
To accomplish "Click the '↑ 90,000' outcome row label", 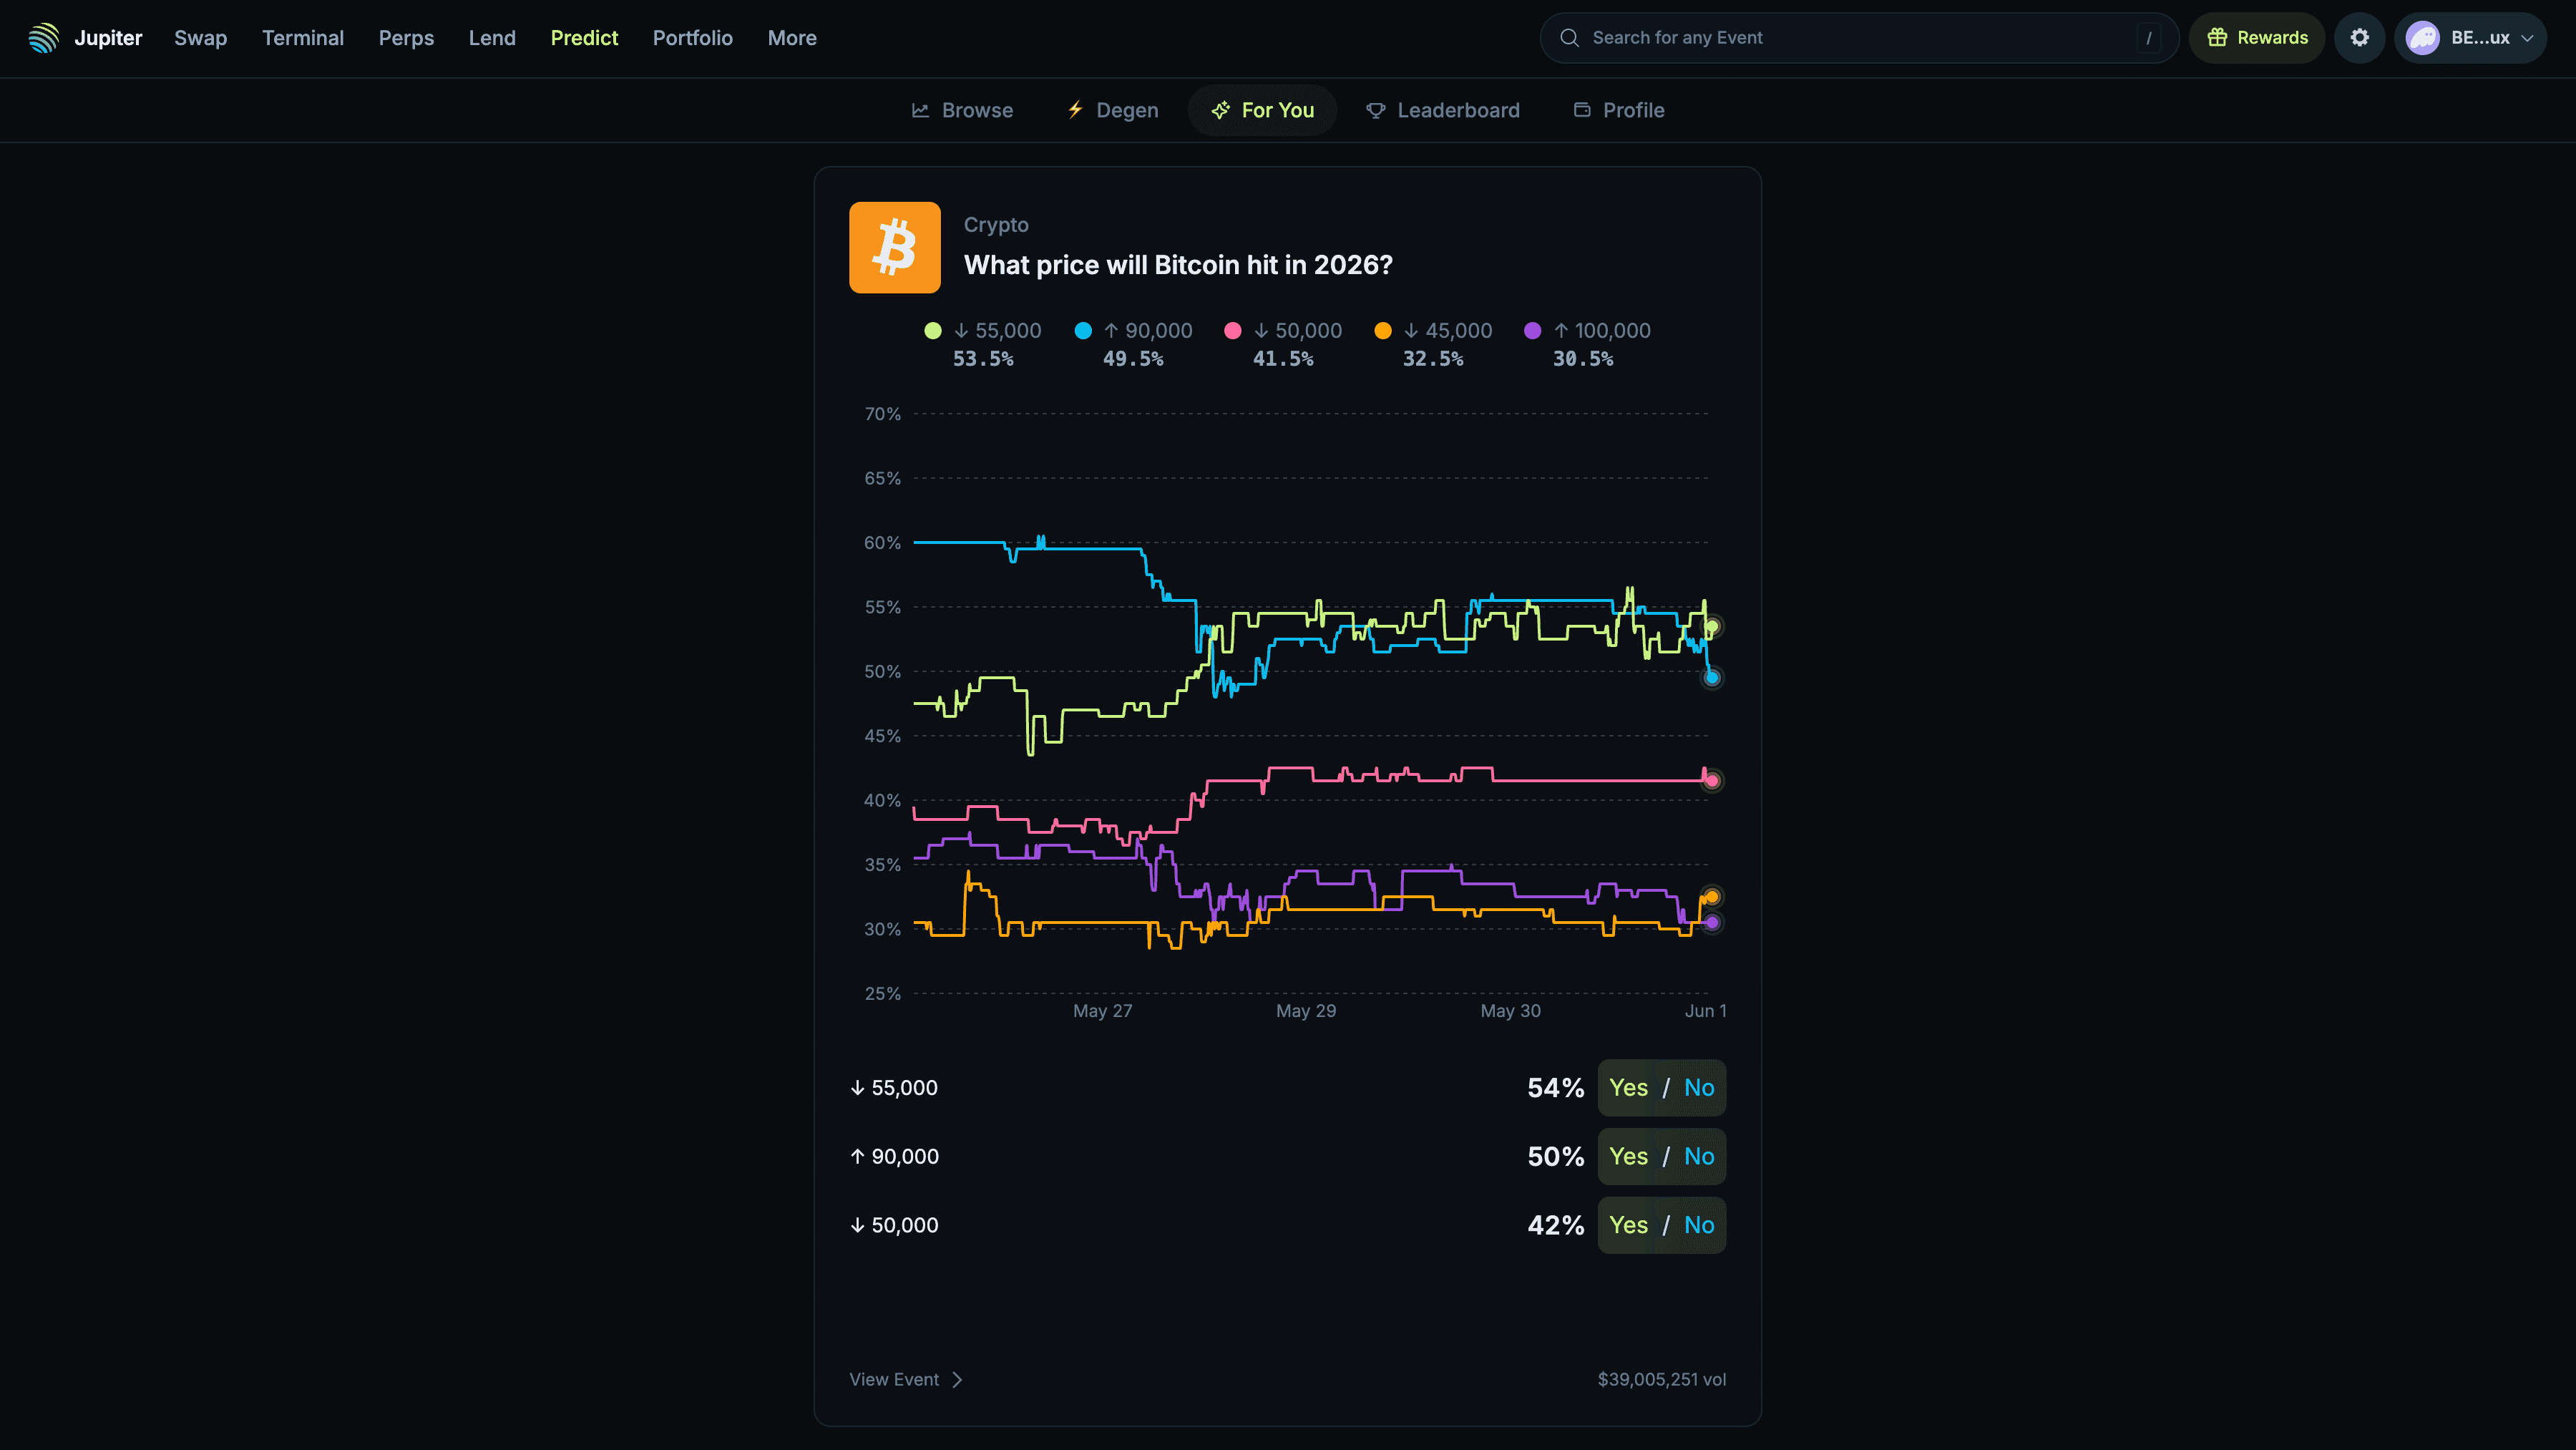I will [894, 1157].
